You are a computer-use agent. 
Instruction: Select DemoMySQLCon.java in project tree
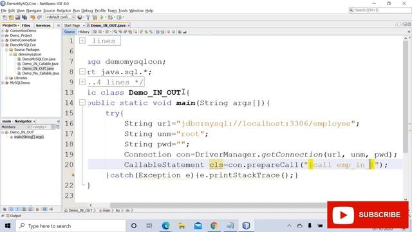39,59
